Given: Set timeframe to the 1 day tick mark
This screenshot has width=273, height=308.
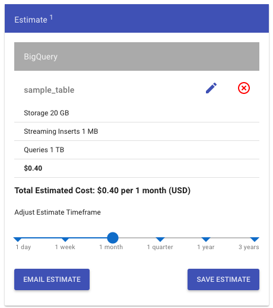Looking at the screenshot, I should click(18, 240).
